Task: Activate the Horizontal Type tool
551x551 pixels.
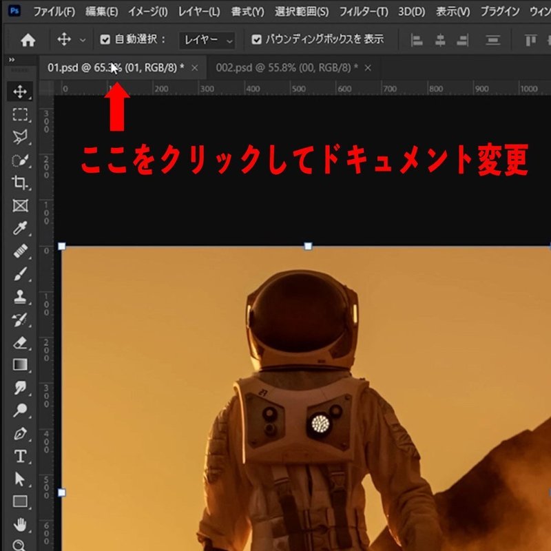Action: [20, 456]
